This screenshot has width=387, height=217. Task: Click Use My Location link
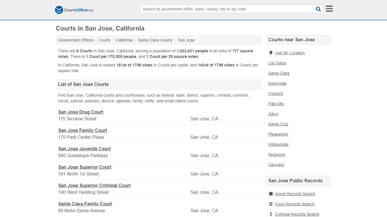[x=290, y=53]
